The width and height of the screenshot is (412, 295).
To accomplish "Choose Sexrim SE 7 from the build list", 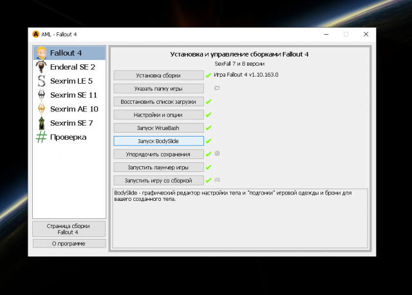I will [71, 123].
